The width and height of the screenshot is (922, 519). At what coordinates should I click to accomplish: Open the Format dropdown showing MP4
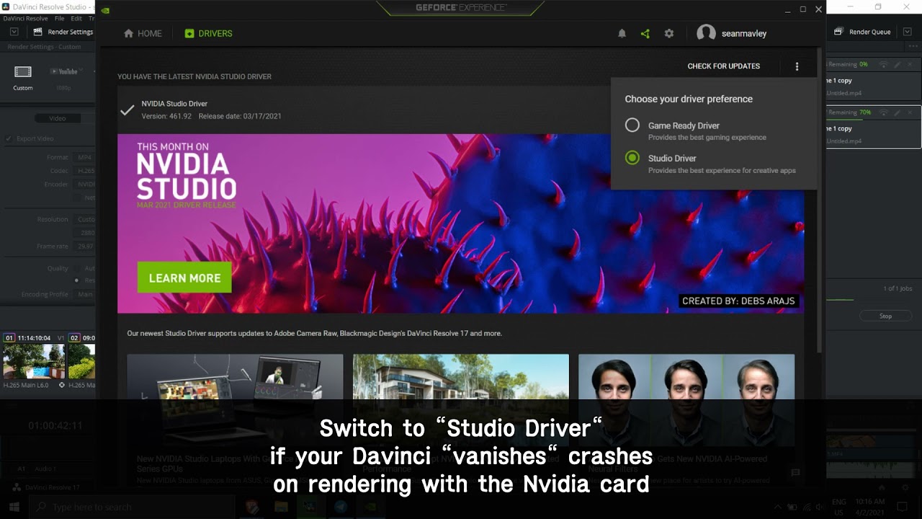[x=84, y=157]
